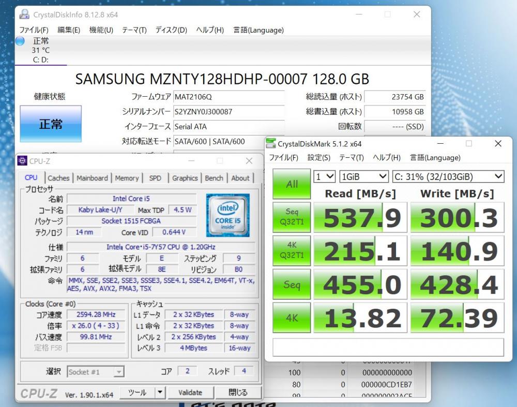Screen dimensions: 517x407
Task: Click the 閉じる button in CPU-Z
Action: click(x=238, y=392)
